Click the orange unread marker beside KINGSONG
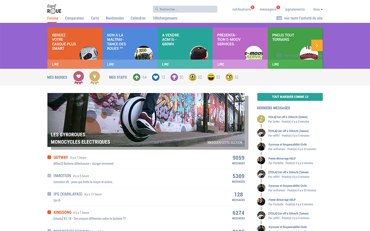 [x=49, y=212]
